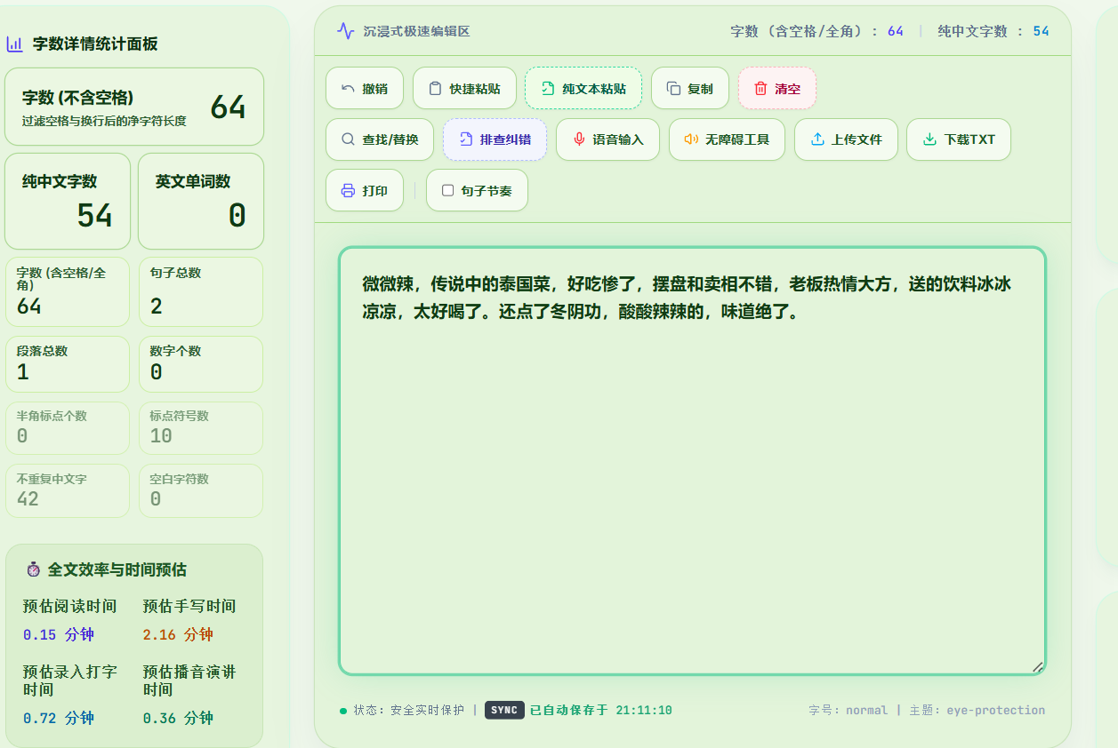Click the 已自动保存于 21:11:10 text

[601, 710]
